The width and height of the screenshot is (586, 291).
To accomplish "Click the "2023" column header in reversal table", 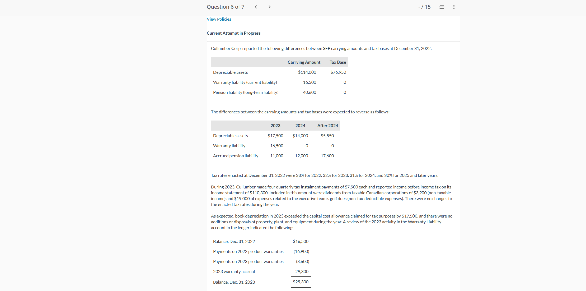I will (x=275, y=125).
